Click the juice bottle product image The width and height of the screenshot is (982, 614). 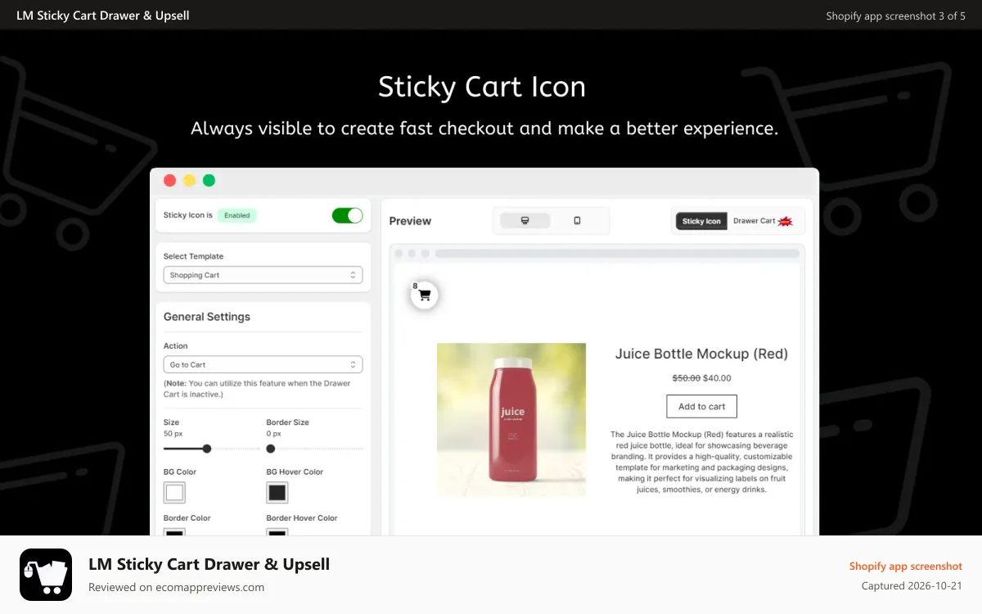[x=511, y=420]
